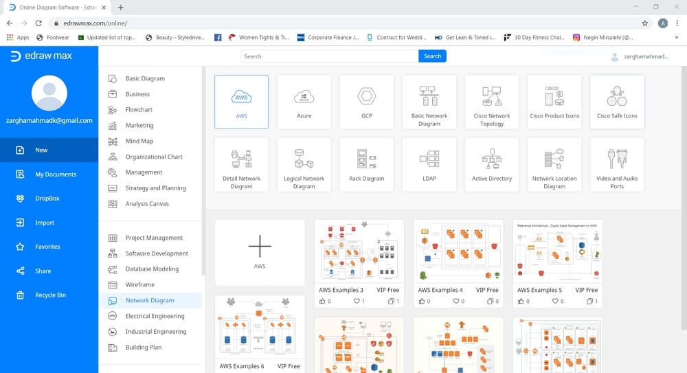Screen dimensions: 687x373
Task: Show Favorites in the sidebar
Action: click(x=49, y=247)
